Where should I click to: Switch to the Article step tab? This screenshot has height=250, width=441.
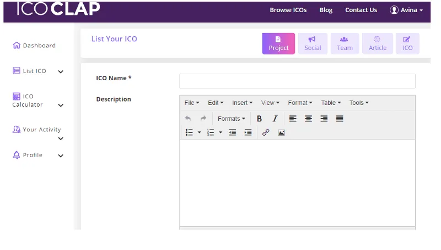(x=378, y=43)
